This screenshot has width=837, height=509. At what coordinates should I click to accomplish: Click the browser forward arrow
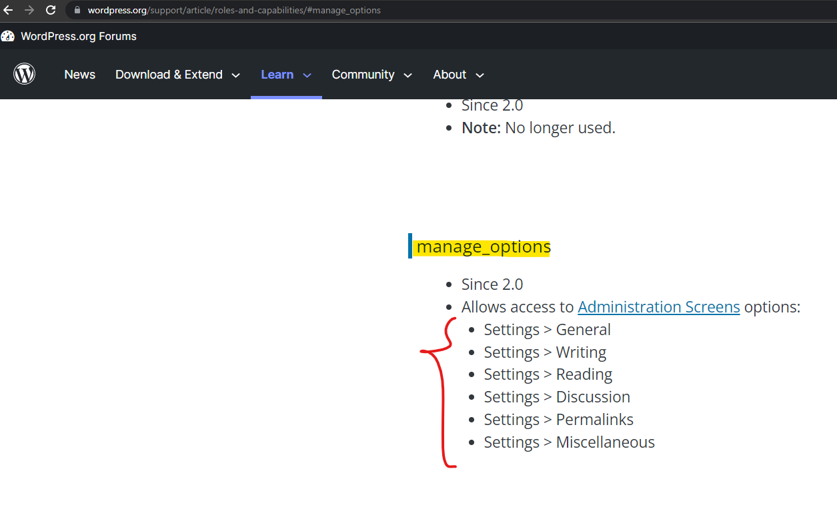pyautogui.click(x=29, y=10)
